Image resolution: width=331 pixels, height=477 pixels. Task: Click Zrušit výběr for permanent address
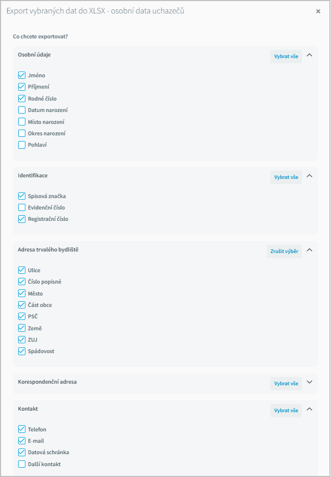click(x=284, y=251)
